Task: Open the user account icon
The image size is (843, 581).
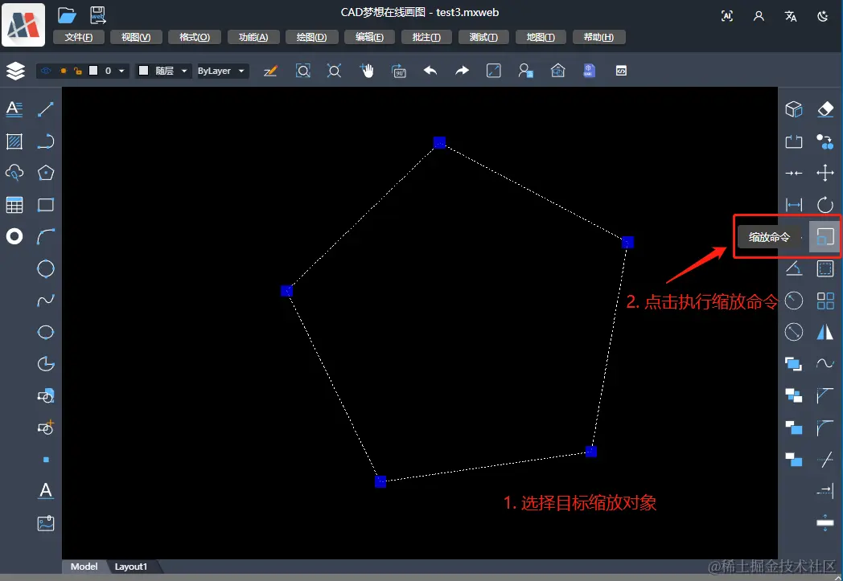Action: click(759, 16)
